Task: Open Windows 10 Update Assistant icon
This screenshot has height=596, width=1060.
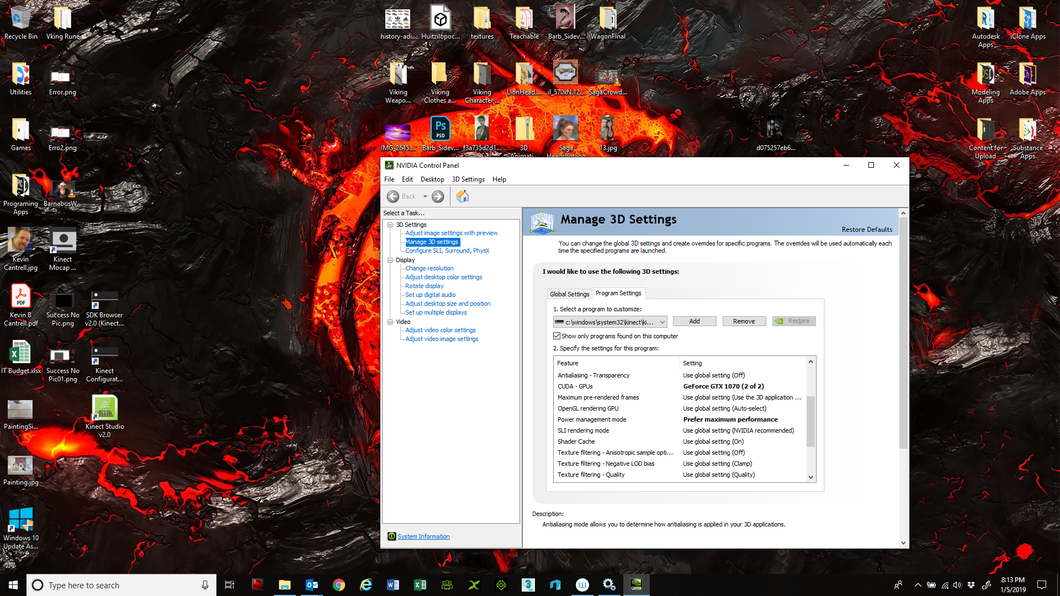Action: [x=21, y=529]
